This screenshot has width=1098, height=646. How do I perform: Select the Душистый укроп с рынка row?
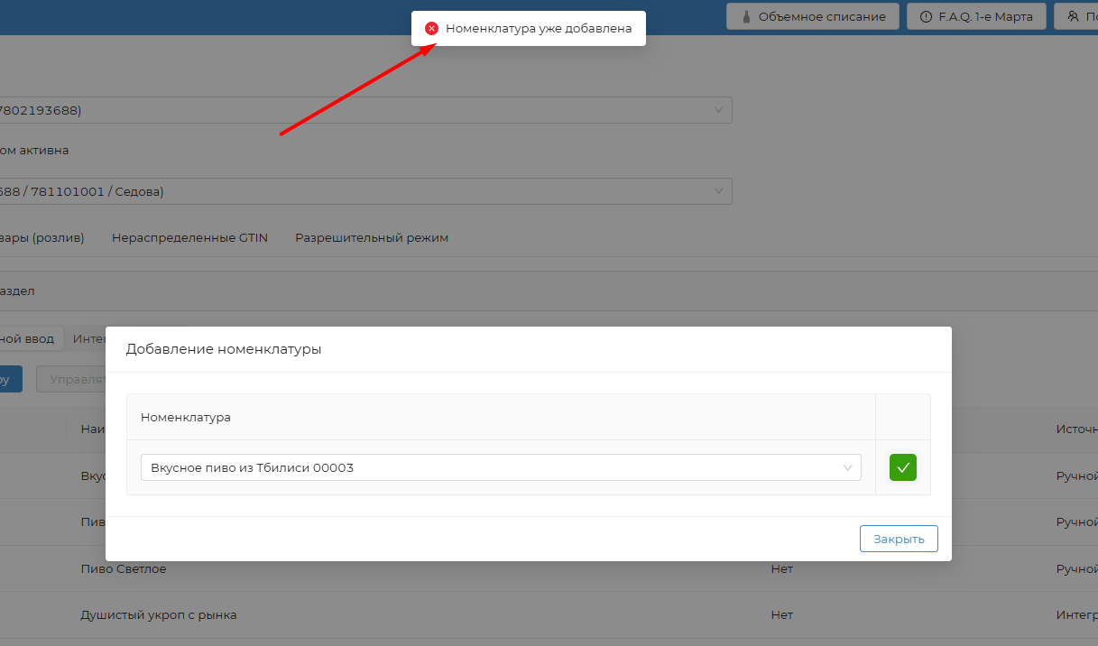click(x=159, y=615)
